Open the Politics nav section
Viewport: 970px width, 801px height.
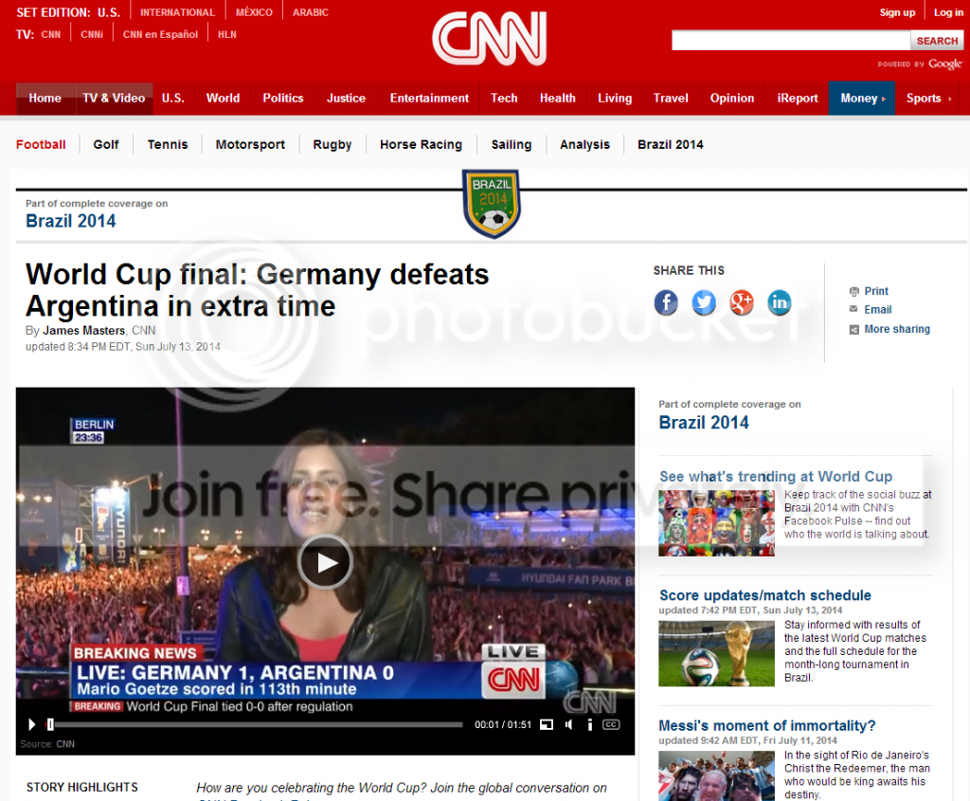(x=282, y=98)
